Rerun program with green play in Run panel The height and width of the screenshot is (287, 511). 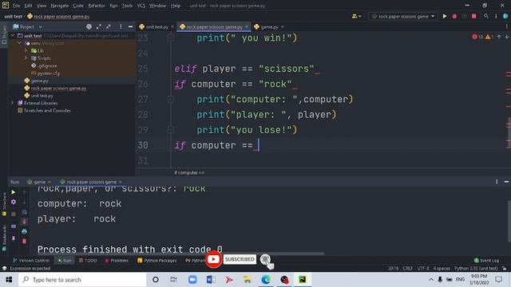click(x=13, y=192)
